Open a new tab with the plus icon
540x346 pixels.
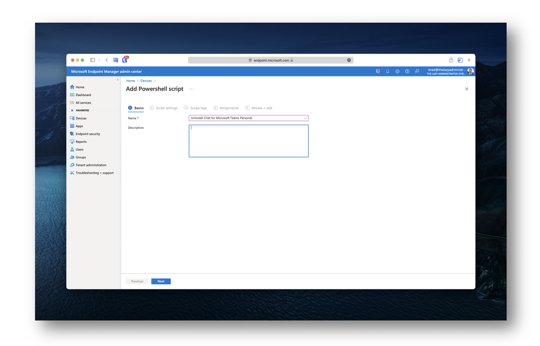[x=469, y=60]
